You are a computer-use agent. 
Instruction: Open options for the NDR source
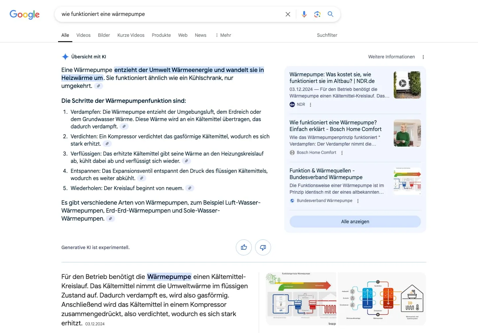pyautogui.click(x=310, y=105)
